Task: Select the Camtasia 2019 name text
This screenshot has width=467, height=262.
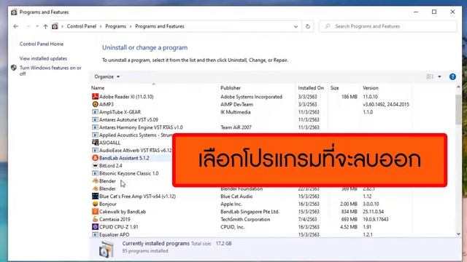Action: pos(115,219)
